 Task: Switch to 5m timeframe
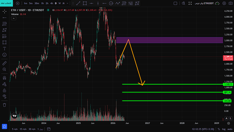click(31, 3)
